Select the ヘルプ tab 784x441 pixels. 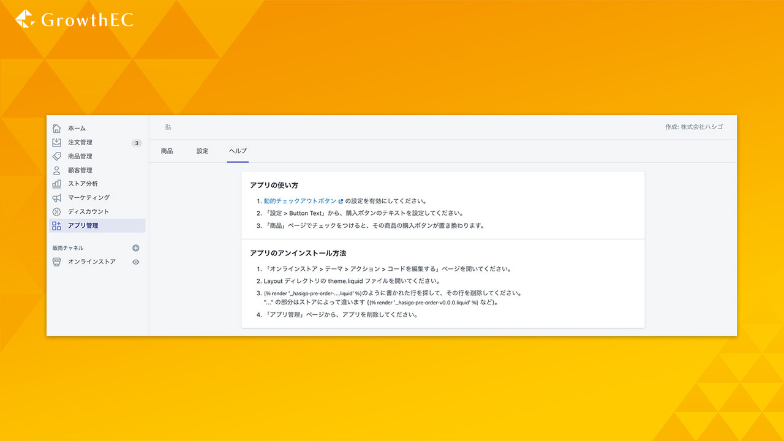click(238, 151)
